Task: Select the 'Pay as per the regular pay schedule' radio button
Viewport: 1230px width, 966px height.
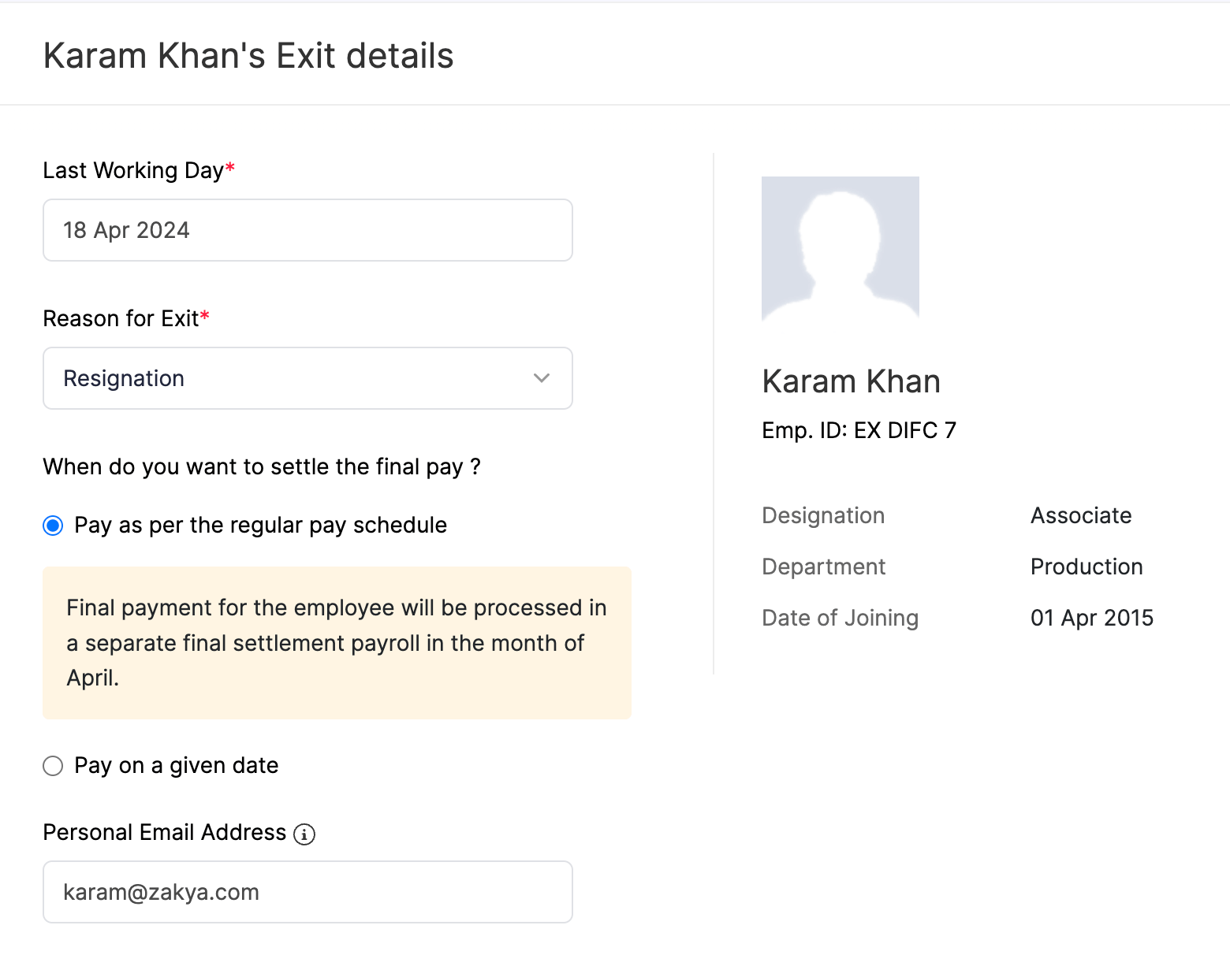Action: [53, 526]
